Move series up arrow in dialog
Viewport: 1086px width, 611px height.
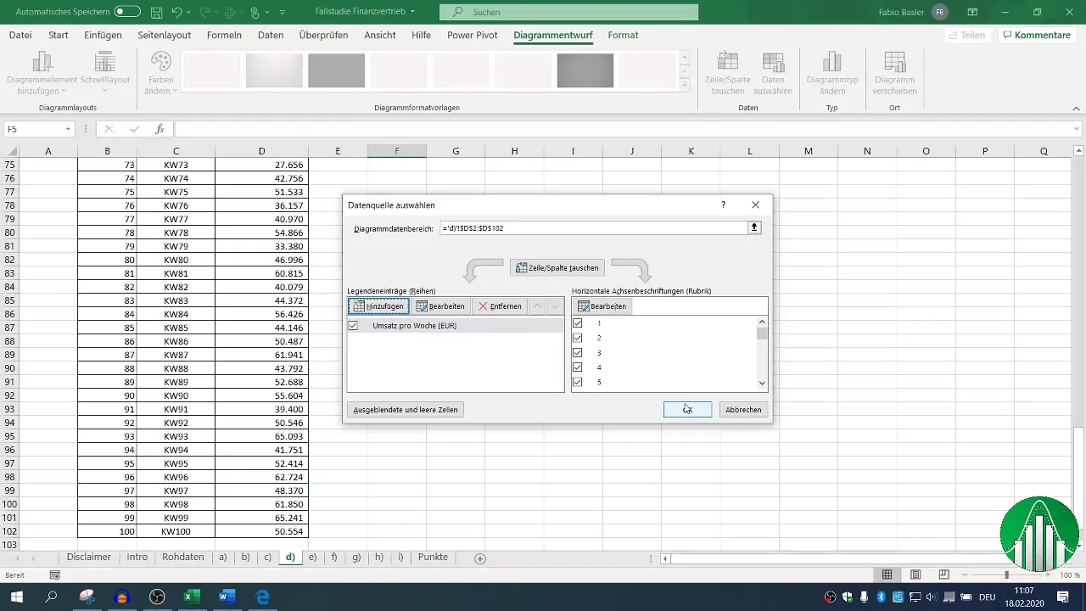coord(538,305)
